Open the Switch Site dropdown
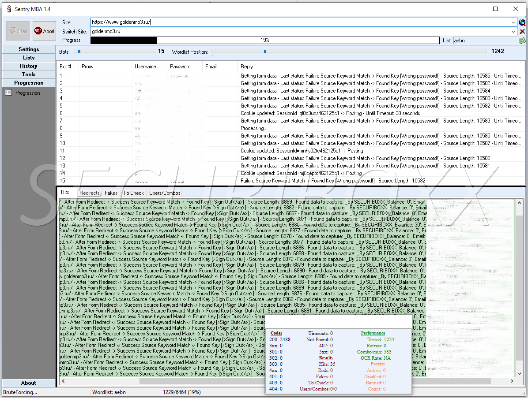The width and height of the screenshot is (528, 398). [513, 31]
